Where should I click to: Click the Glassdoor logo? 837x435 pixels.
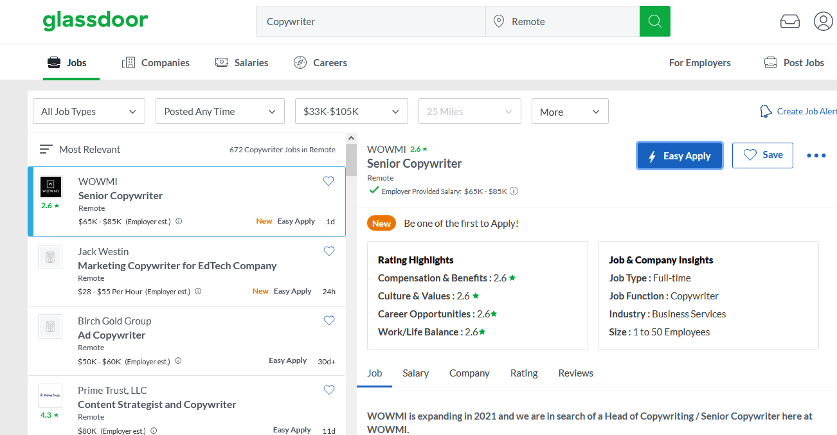[x=95, y=21]
